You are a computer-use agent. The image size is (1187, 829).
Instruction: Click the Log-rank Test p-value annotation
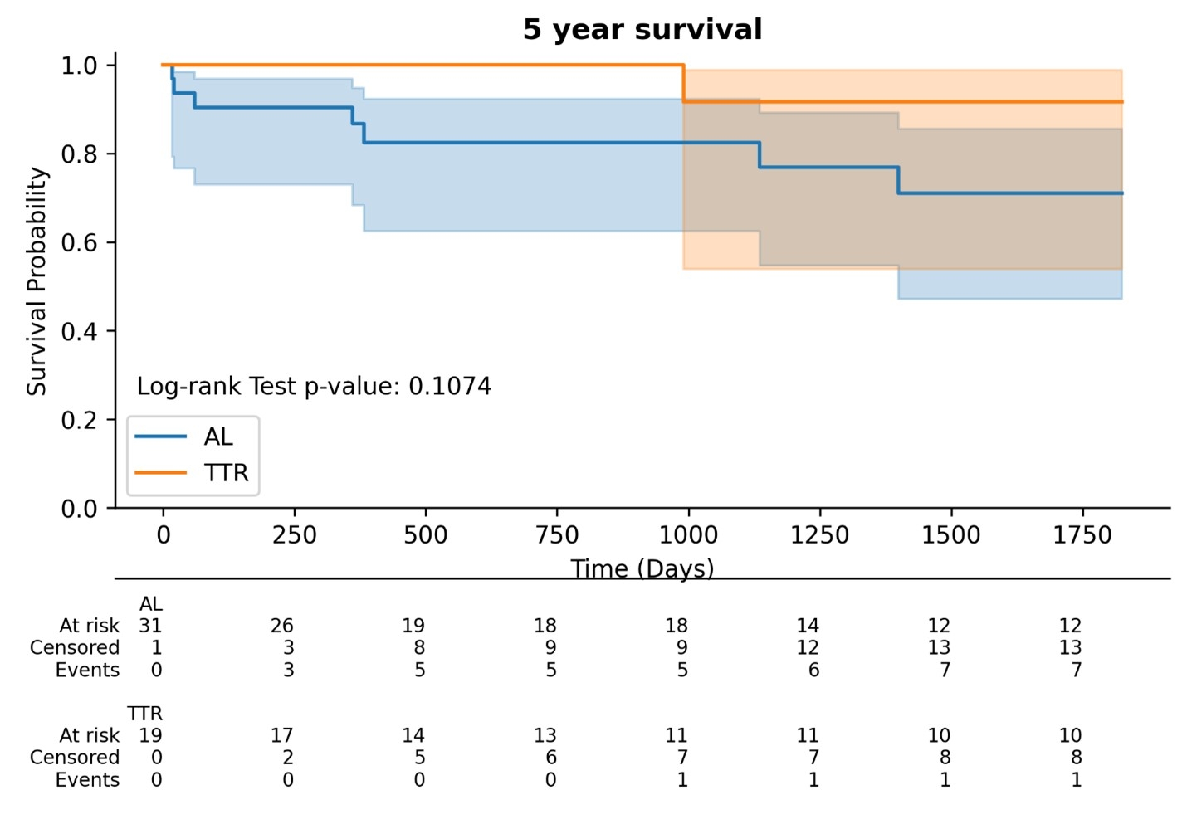coord(314,387)
